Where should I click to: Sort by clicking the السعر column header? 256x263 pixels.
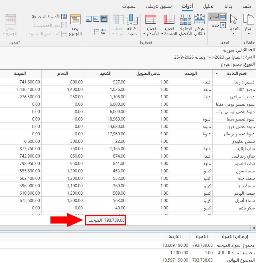click(64, 73)
